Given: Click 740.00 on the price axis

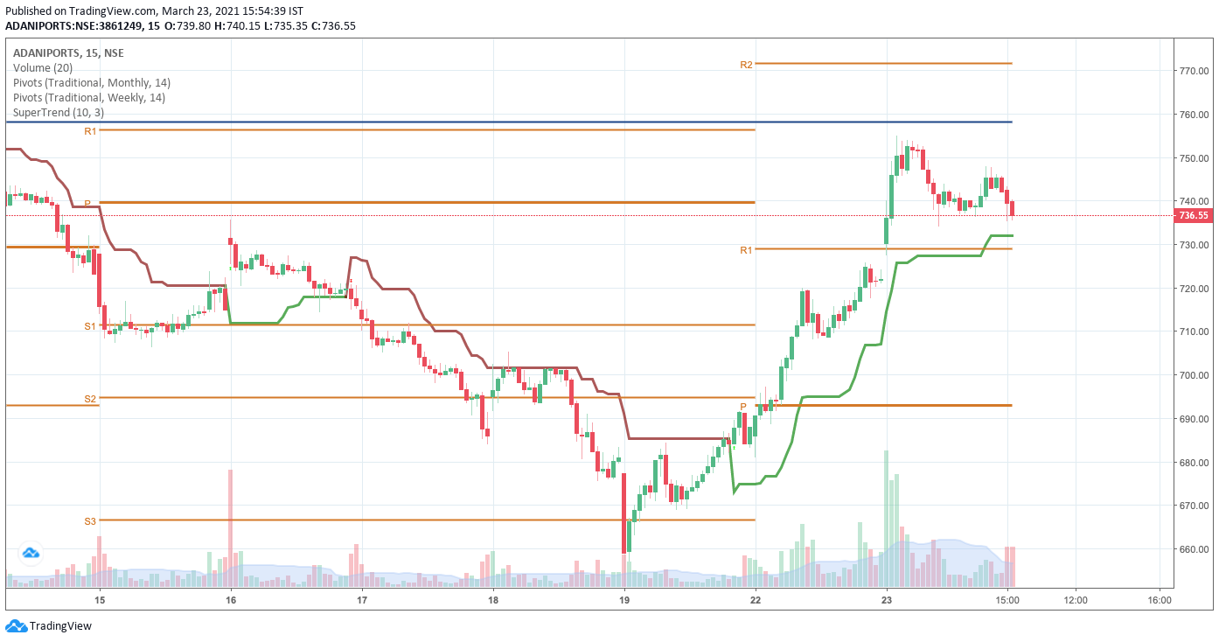Looking at the screenshot, I should [x=1194, y=201].
